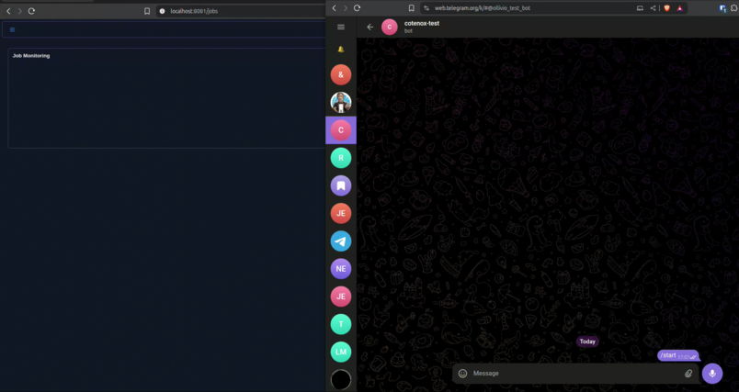Click the back arrow in chat header
The width and height of the screenshot is (739, 392).
point(370,27)
